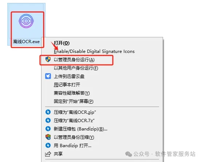Choose 打开(O) from the context menu

pos(62,43)
